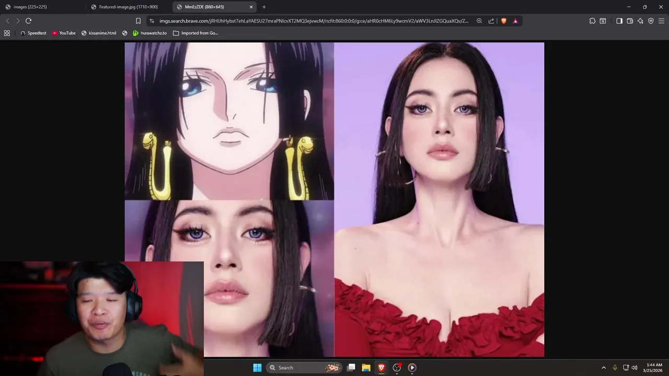The image size is (669, 376).
Task: Click the address bar URL
Action: click(314, 21)
